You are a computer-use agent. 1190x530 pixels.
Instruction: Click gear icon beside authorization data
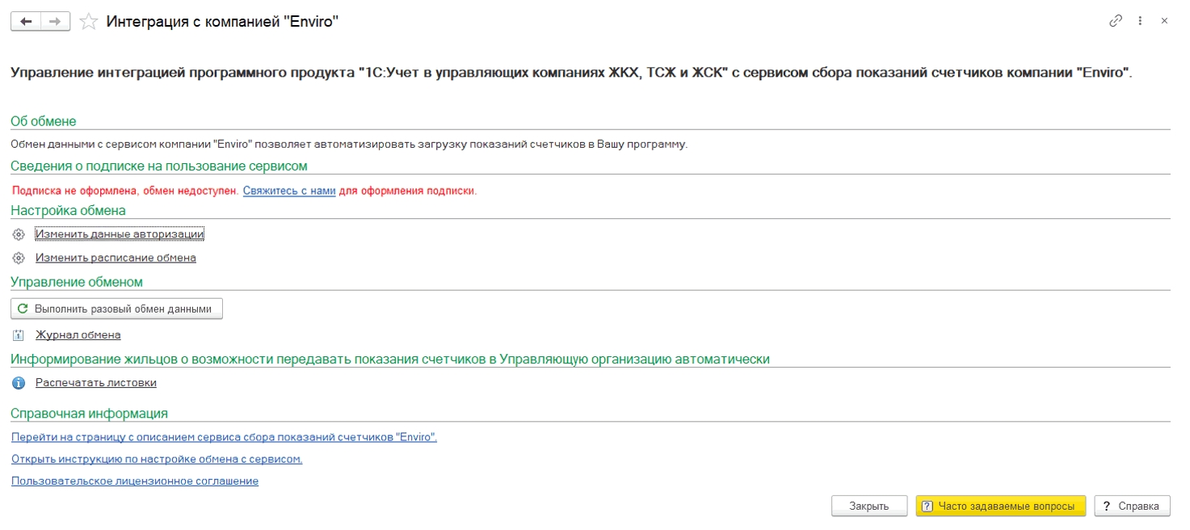coord(19,234)
